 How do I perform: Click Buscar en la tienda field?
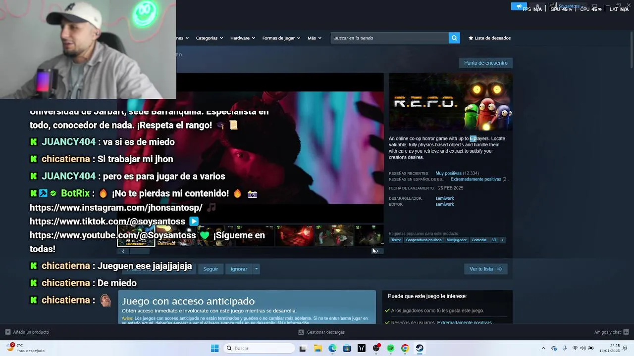(x=390, y=38)
